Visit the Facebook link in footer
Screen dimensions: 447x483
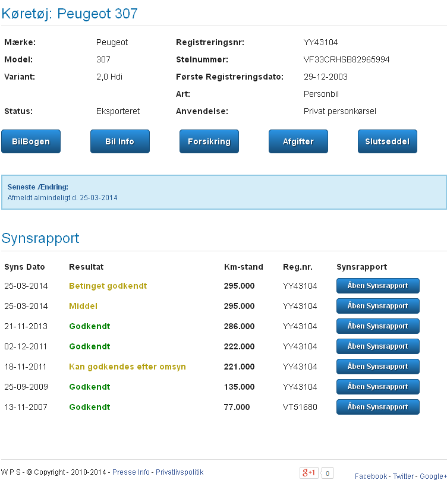(x=370, y=476)
